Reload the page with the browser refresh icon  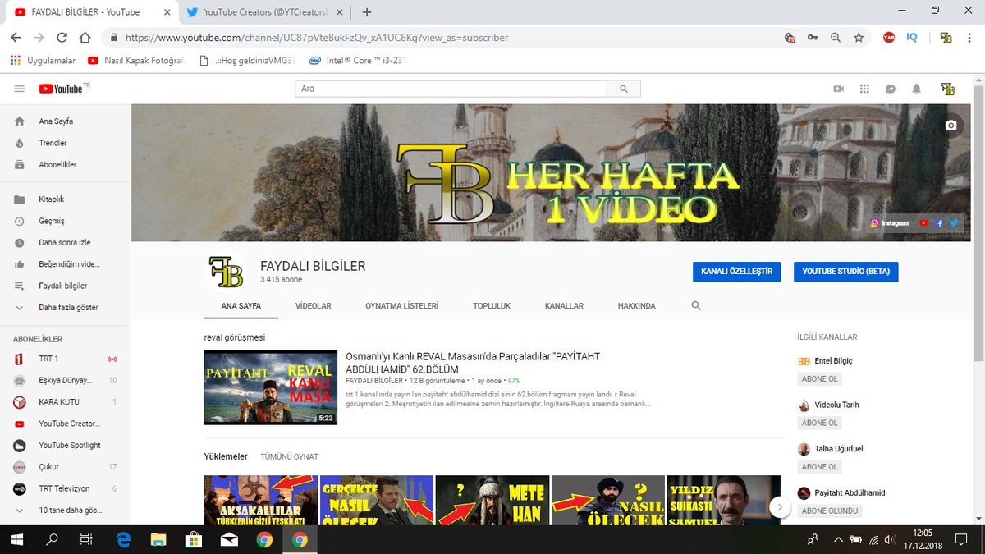62,38
